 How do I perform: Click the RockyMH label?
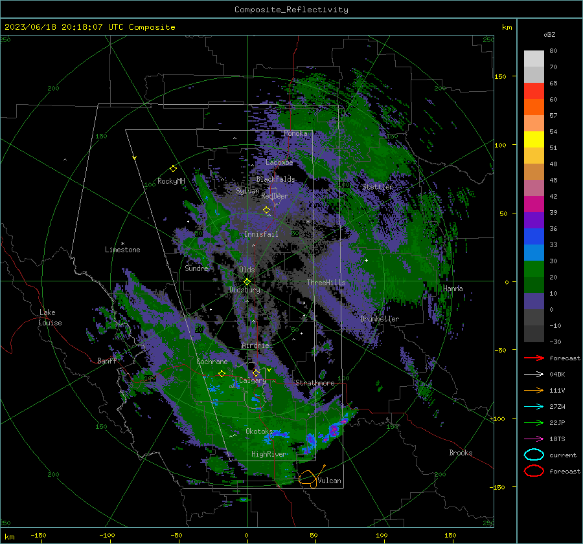[x=171, y=181]
